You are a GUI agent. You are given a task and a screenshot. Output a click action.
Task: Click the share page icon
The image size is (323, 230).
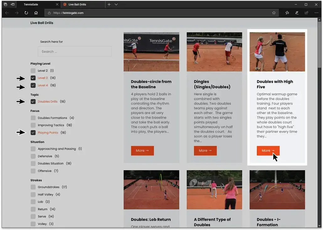(306, 13)
